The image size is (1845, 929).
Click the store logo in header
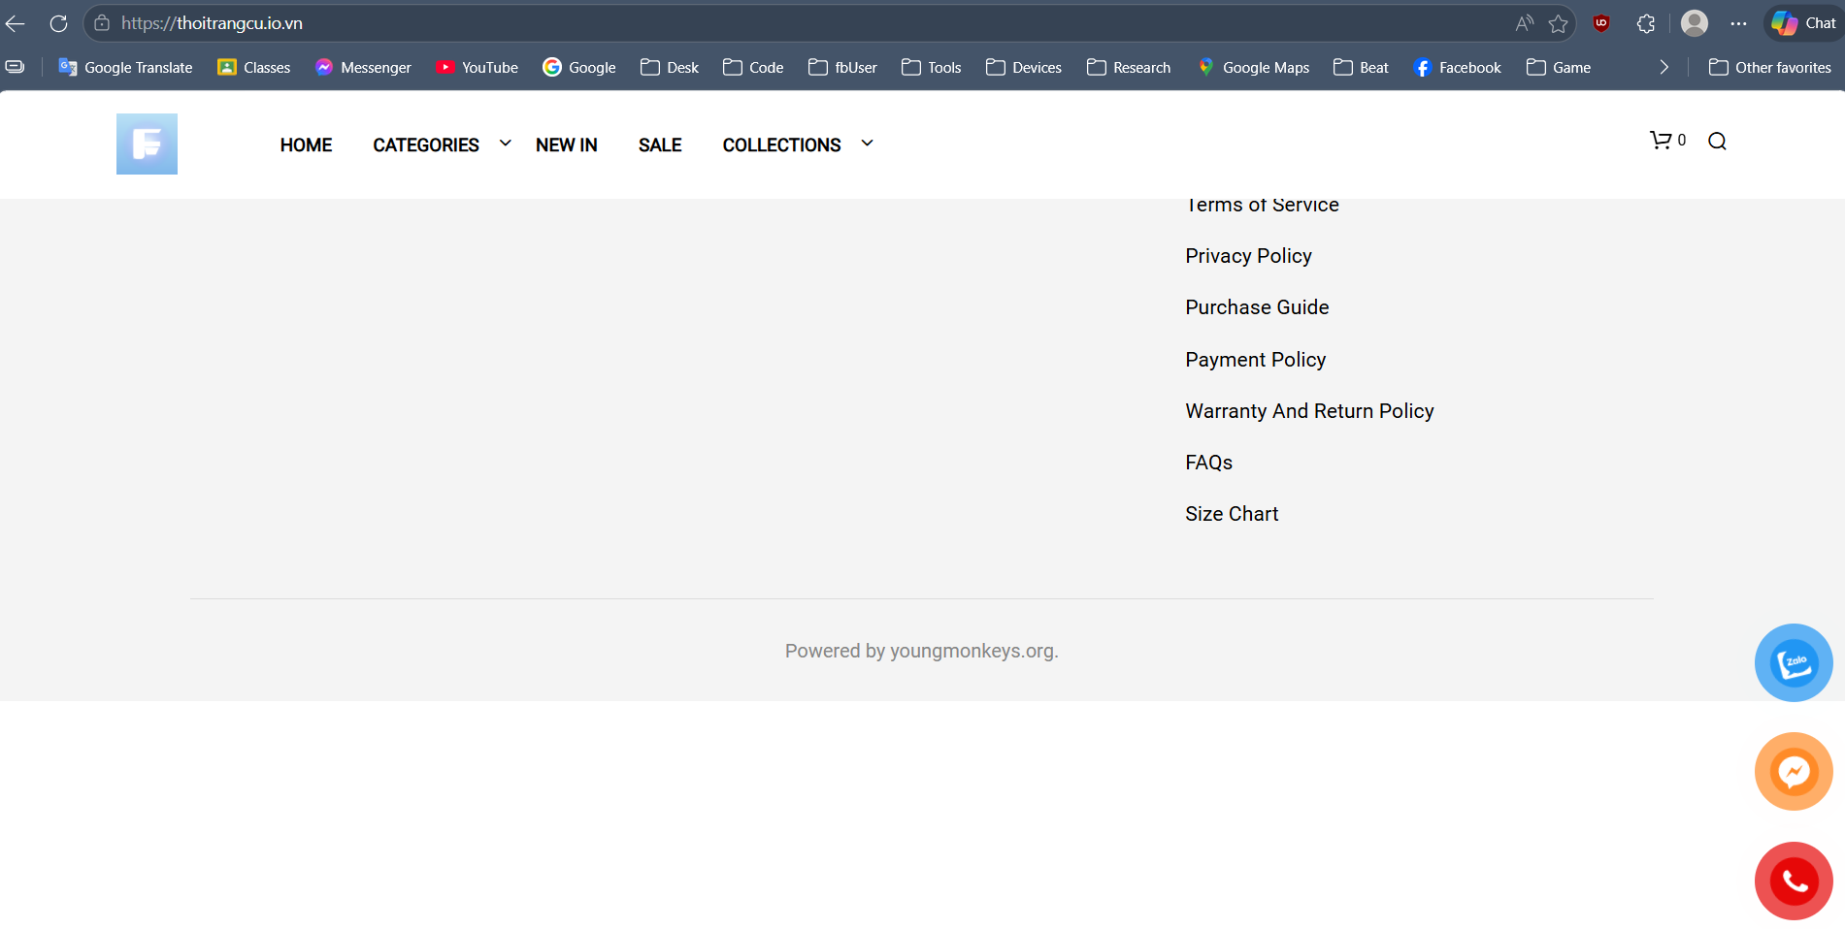[x=147, y=144]
